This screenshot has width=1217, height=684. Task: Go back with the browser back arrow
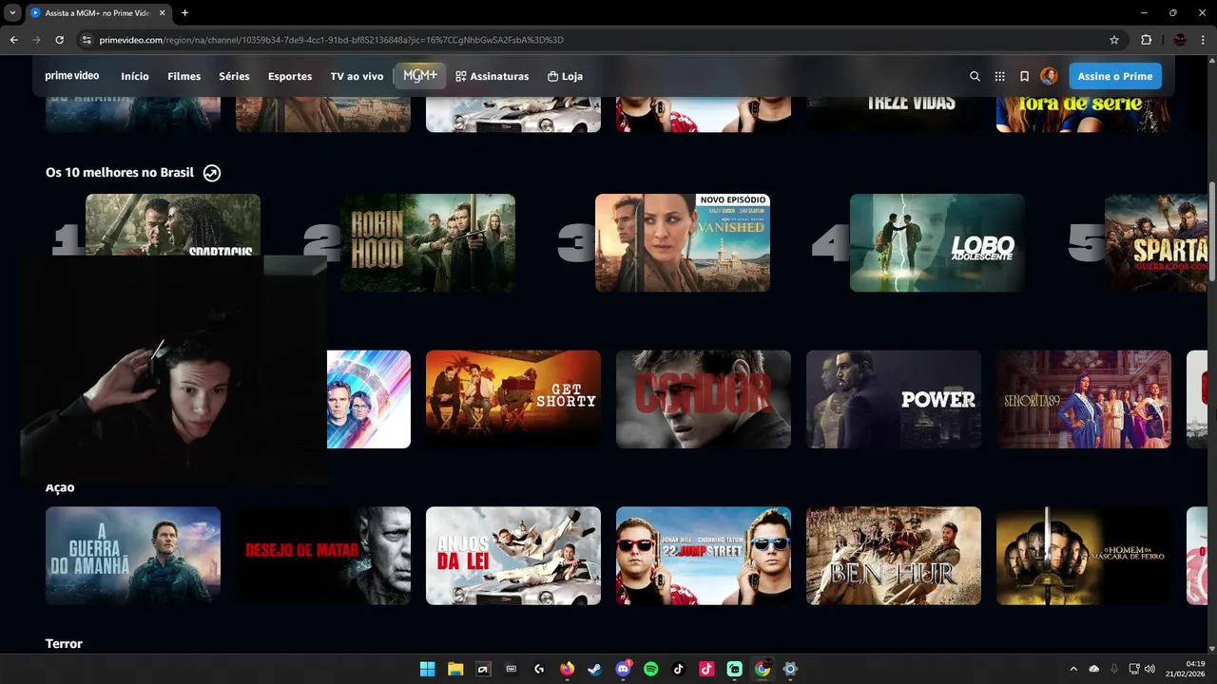[x=13, y=40]
